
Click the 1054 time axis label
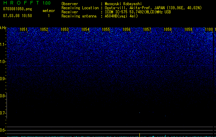click(x=85, y=29)
